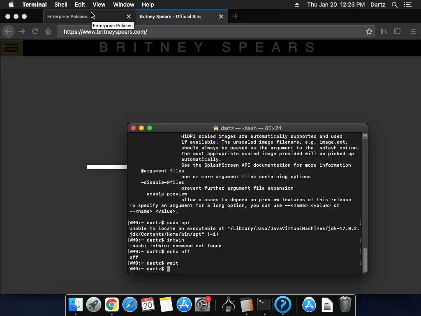Open Notes from the Dock
The width and height of the screenshot is (421, 316).
pos(166,305)
